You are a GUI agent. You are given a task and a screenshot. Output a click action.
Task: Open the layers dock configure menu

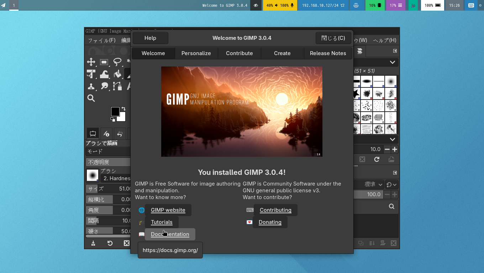coord(395,173)
